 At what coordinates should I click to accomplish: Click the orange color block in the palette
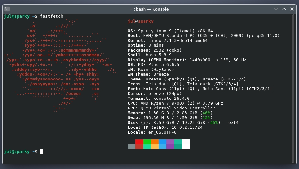154,142
